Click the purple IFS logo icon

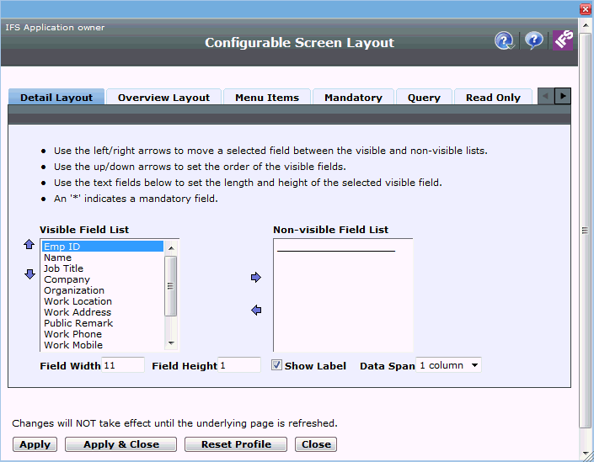[x=562, y=41]
